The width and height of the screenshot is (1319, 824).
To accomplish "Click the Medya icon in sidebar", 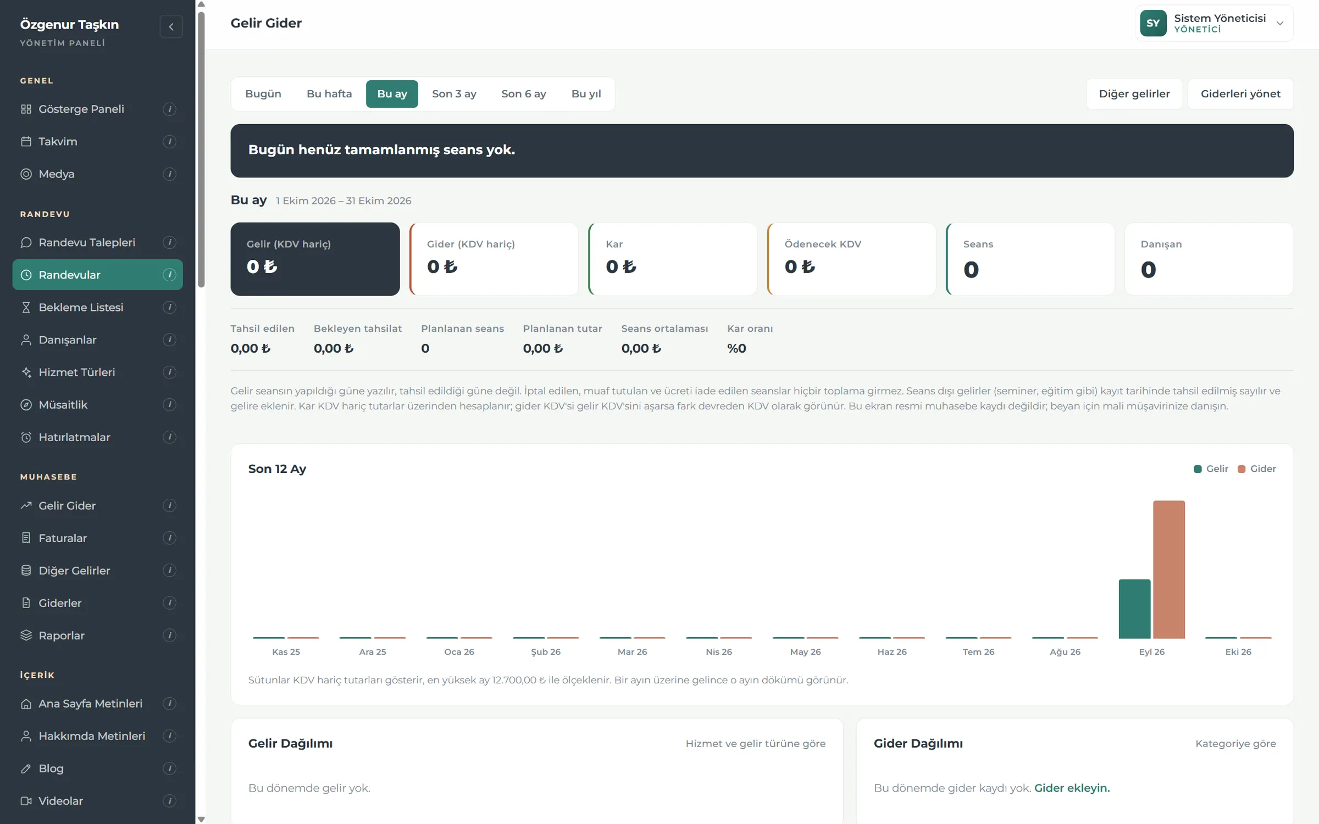I will point(26,174).
